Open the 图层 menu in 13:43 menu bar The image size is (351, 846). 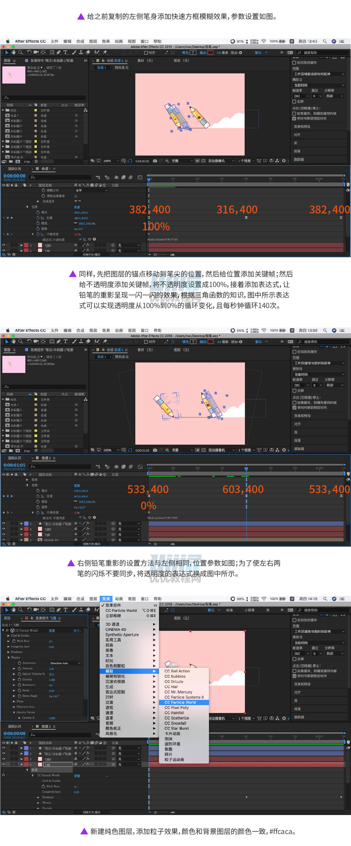pyautogui.click(x=93, y=42)
